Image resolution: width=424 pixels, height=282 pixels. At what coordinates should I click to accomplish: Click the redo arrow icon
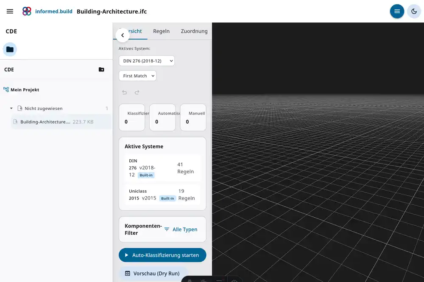coord(137,92)
